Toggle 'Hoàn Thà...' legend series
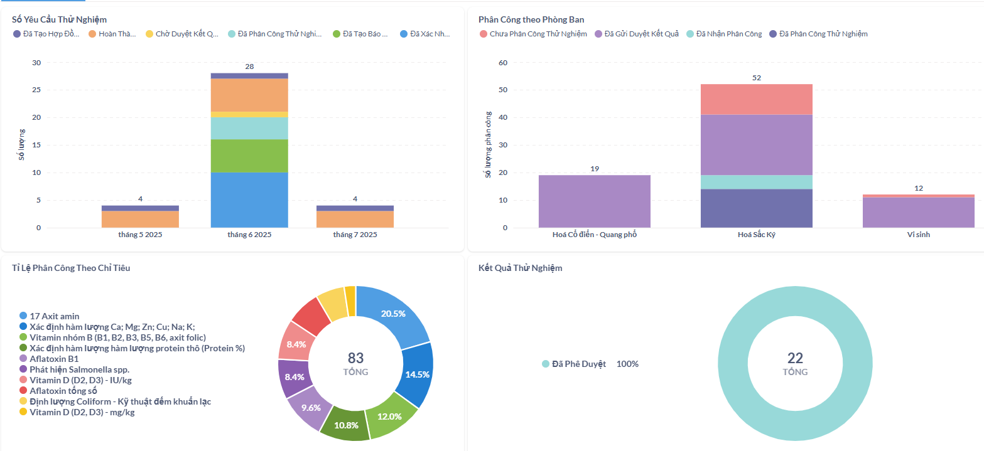Viewport: 984px width, 451px height. pos(113,34)
